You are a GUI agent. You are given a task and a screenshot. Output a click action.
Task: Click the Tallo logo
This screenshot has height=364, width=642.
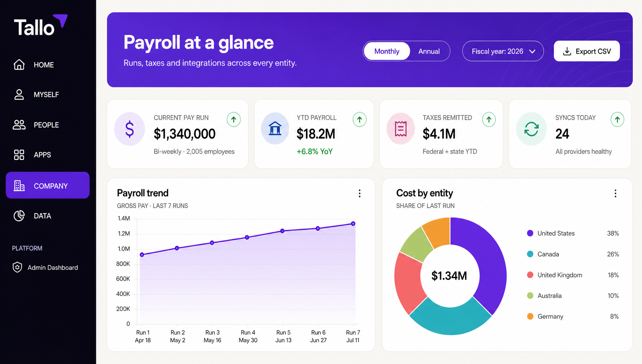tap(40, 25)
